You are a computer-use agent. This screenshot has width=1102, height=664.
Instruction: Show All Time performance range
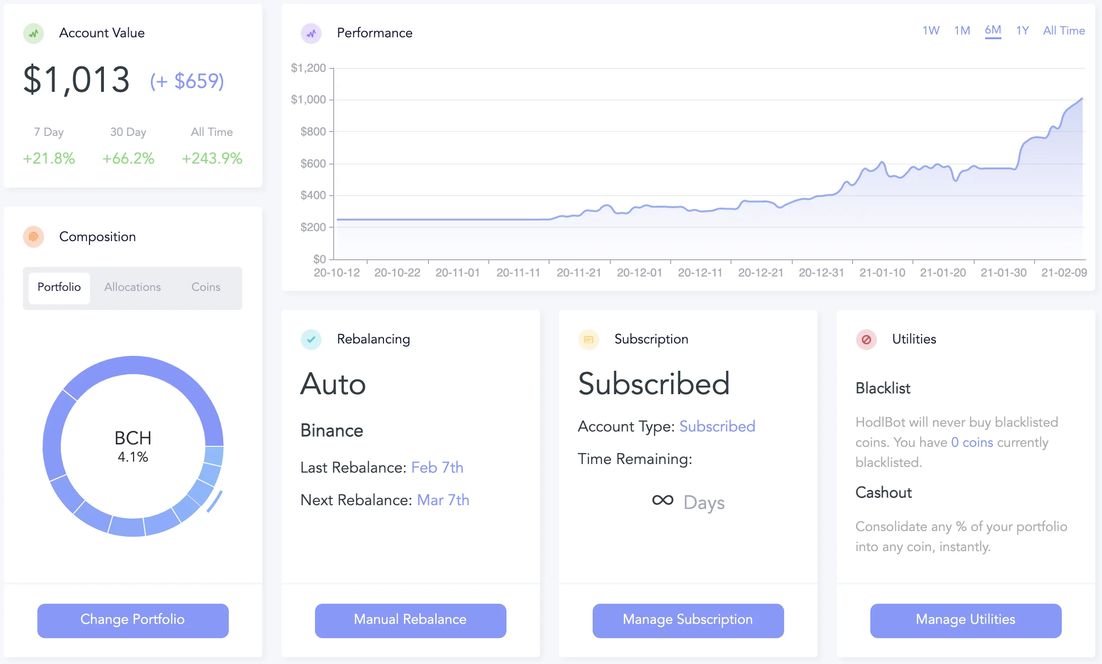[1064, 31]
